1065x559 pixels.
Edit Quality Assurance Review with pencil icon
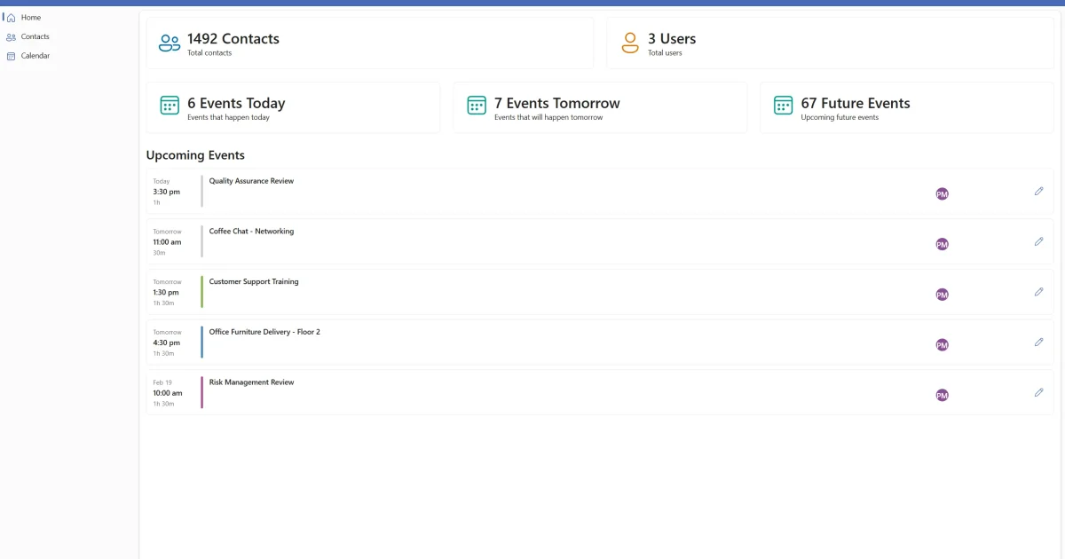coord(1038,191)
